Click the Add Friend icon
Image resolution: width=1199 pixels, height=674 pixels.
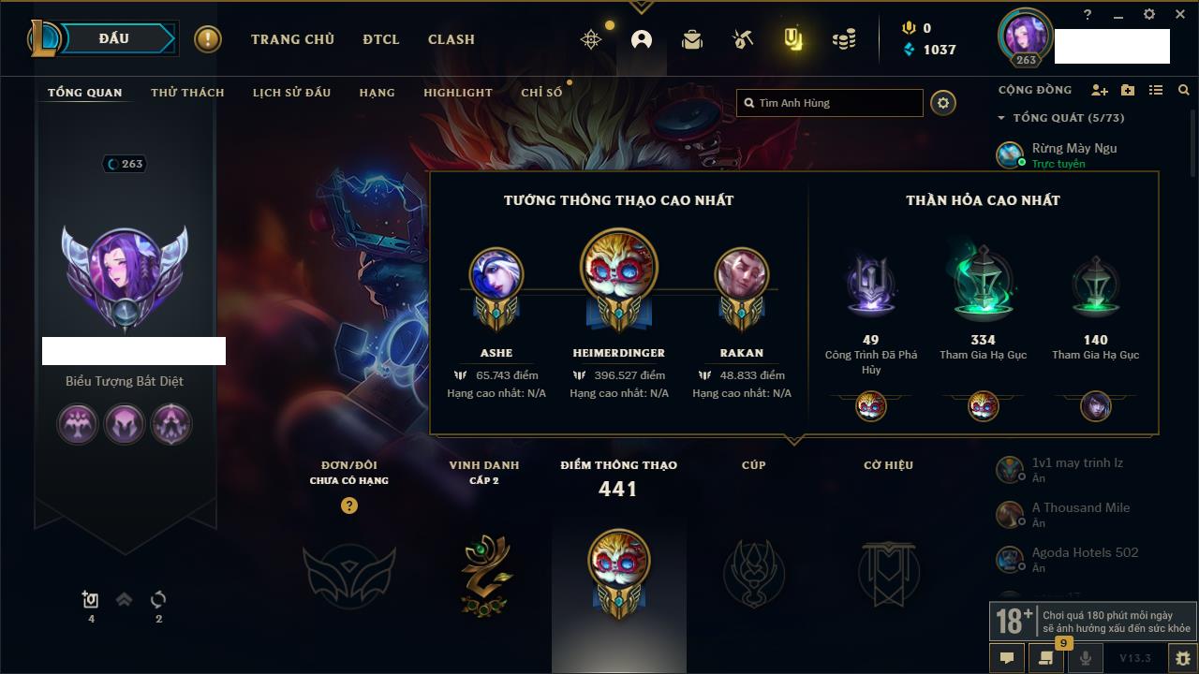pos(1100,90)
